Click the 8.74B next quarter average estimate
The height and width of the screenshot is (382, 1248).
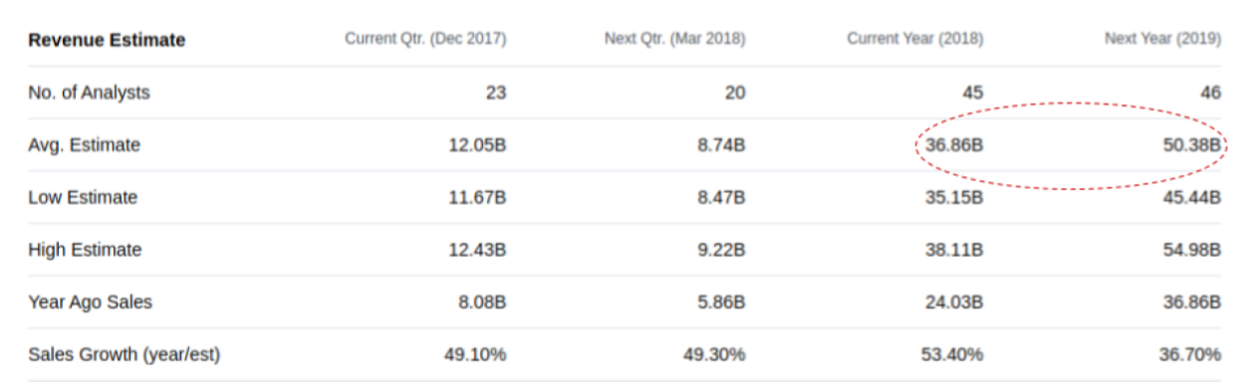pyautogui.click(x=721, y=145)
